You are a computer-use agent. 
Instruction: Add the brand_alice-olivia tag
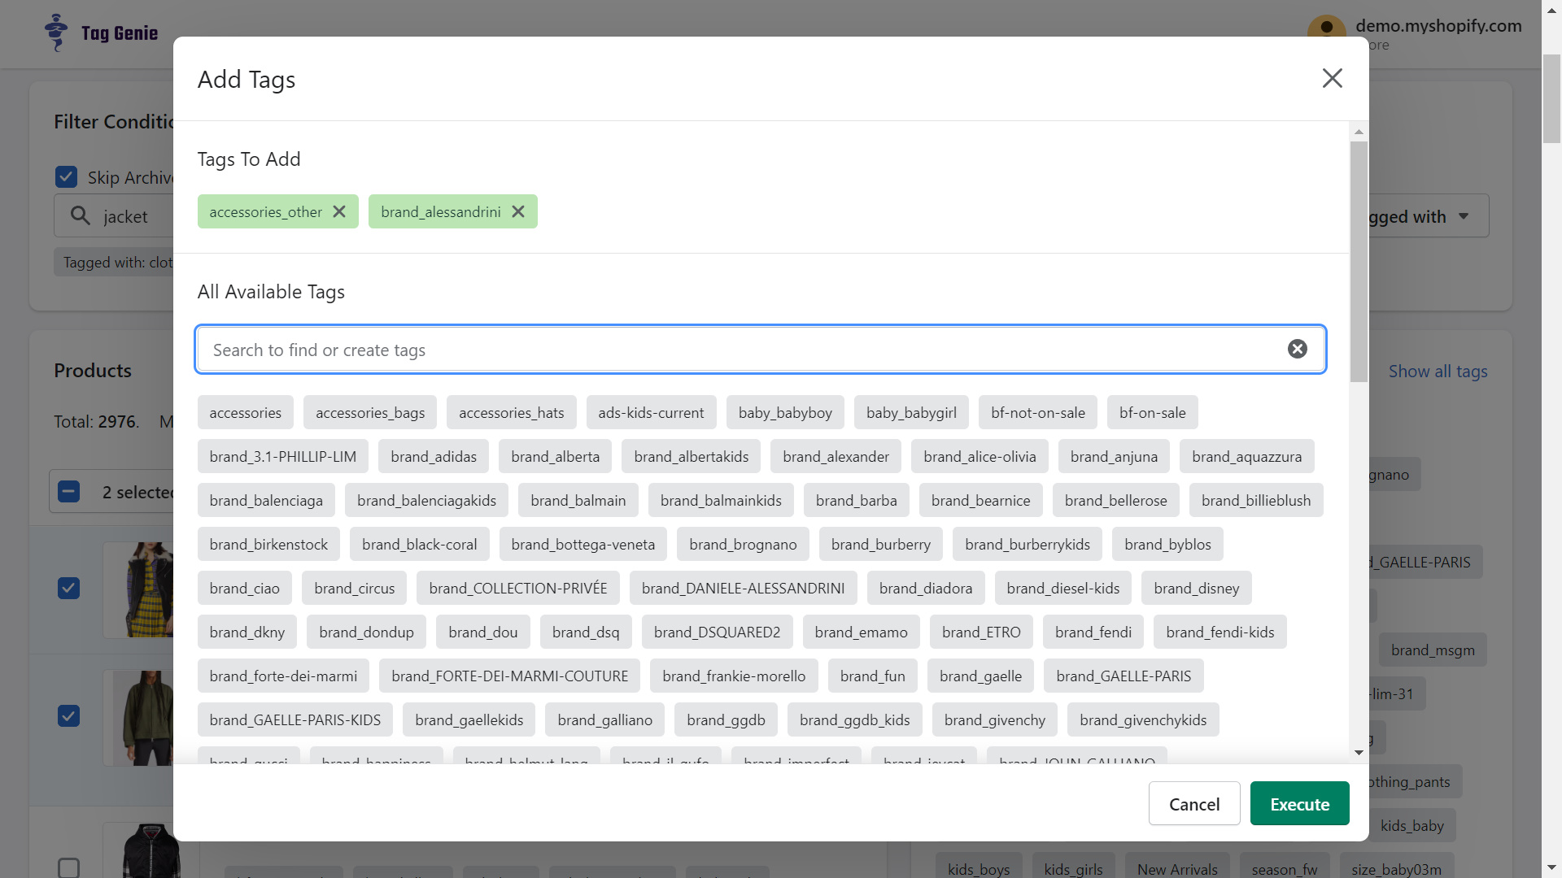pos(980,456)
